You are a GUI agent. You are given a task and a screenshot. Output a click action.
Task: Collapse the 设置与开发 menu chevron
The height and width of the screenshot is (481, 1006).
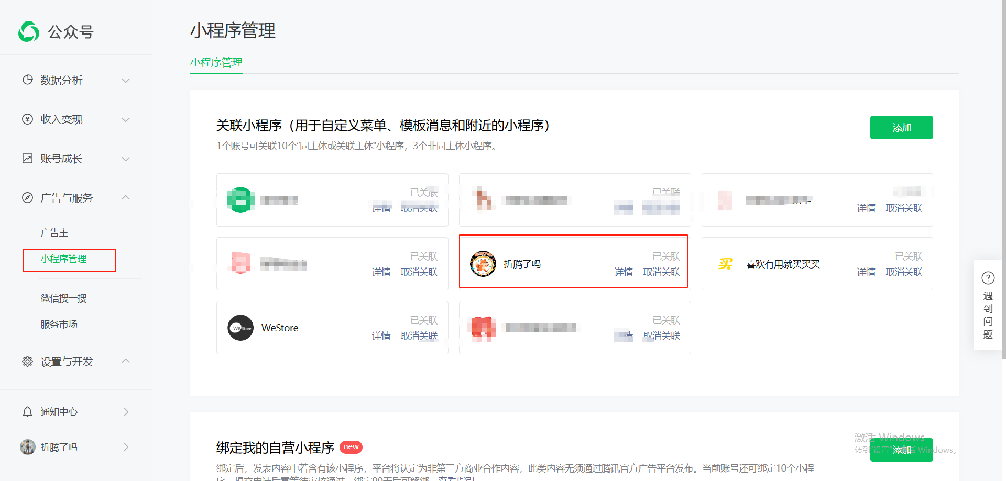tap(126, 361)
